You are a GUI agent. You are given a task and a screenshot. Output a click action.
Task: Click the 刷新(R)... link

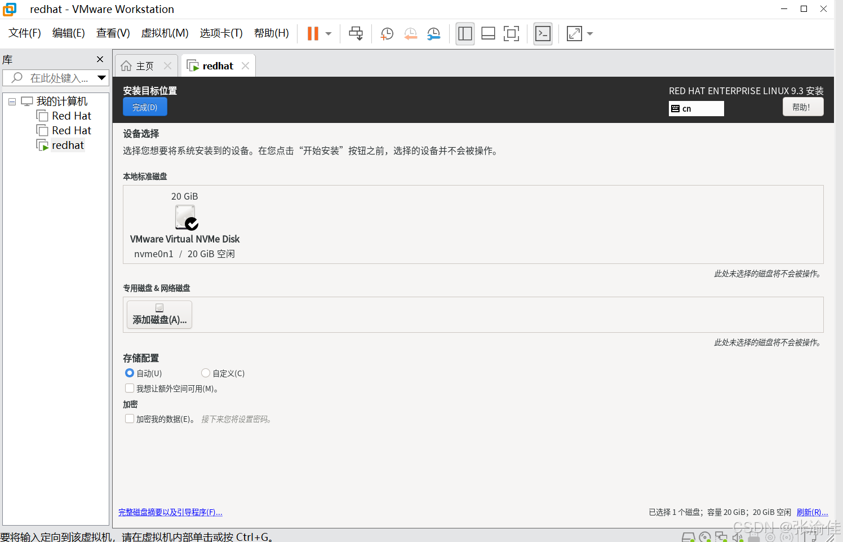[x=812, y=512]
